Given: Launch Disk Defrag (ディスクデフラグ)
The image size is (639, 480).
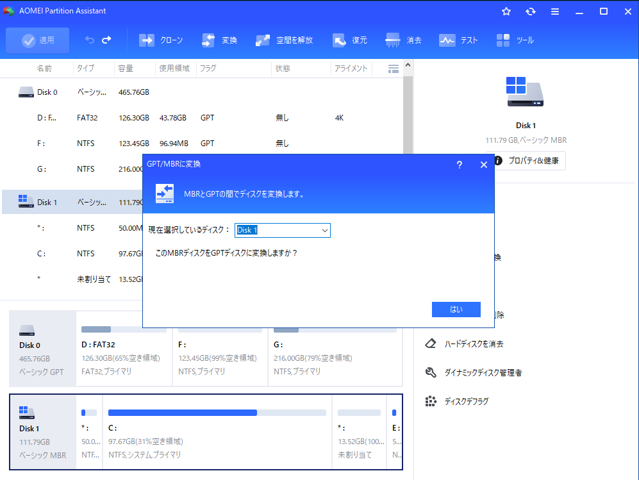Looking at the screenshot, I should [x=466, y=401].
